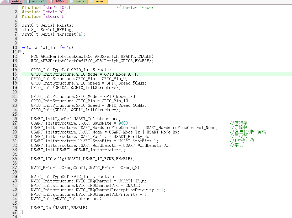Click on USART_Mode_Rx in mode line
The height and width of the screenshot is (218, 292).
[x=162, y=132]
